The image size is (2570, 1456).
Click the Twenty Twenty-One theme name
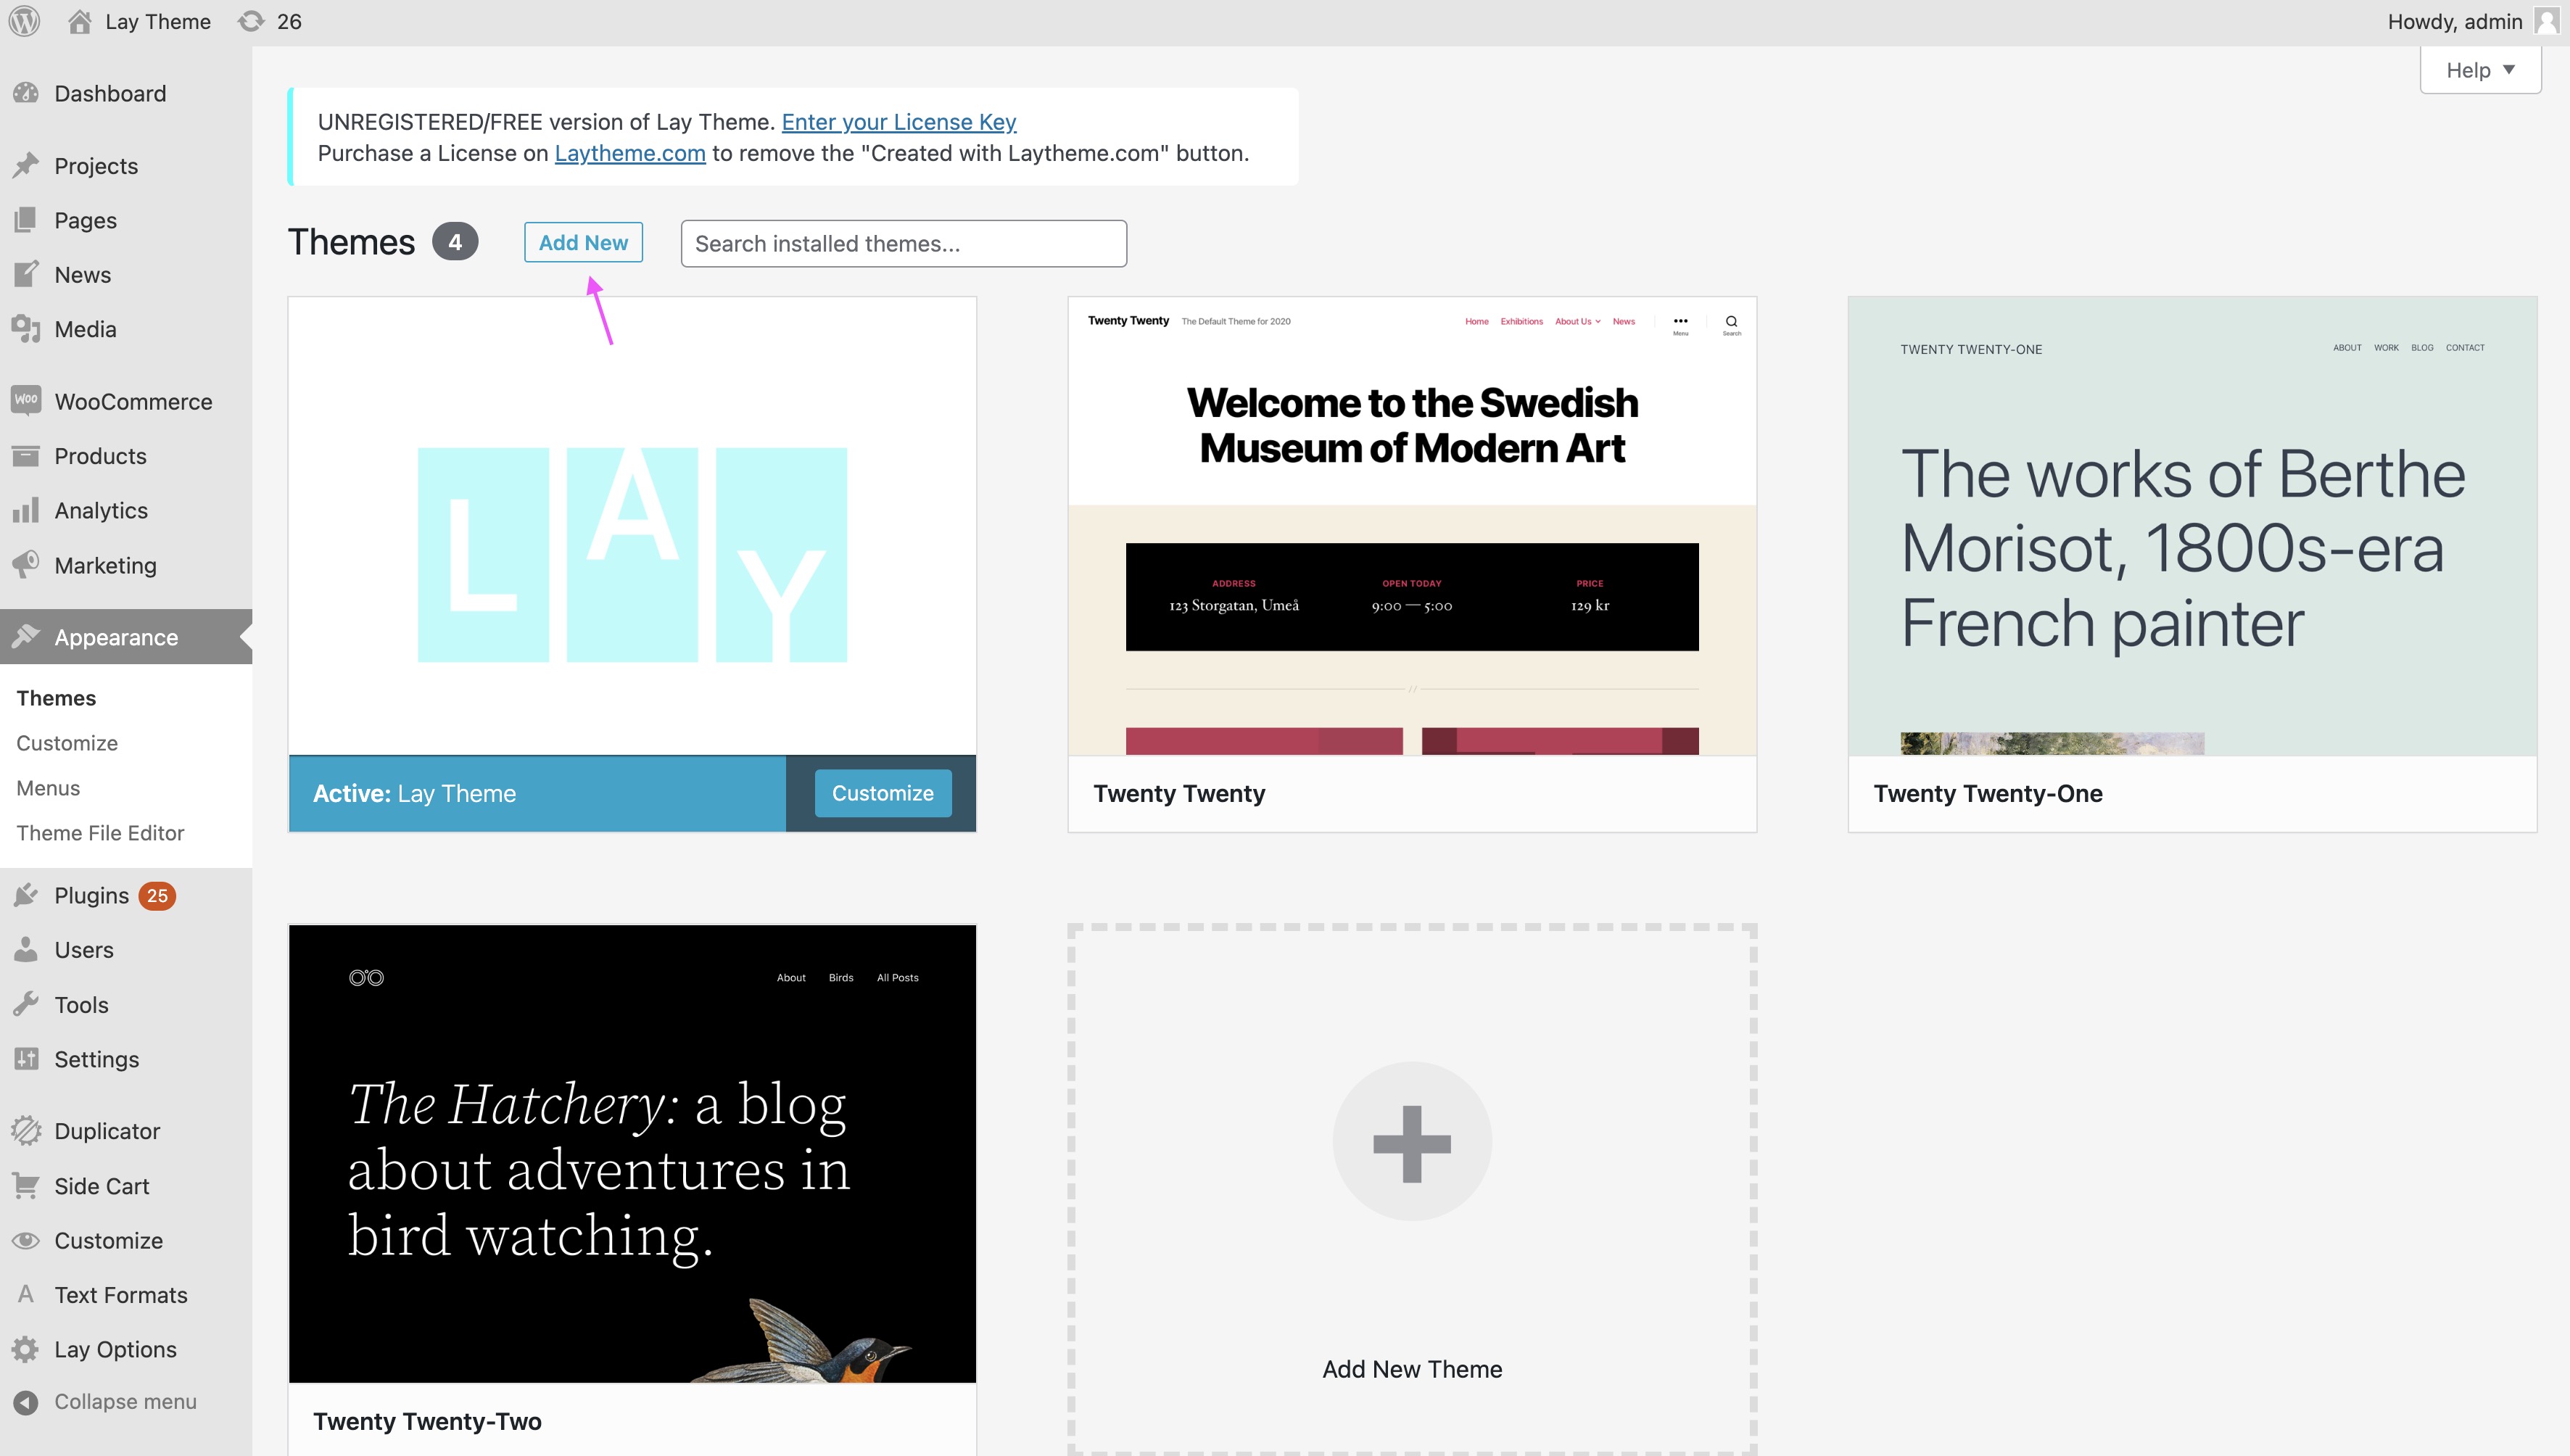click(x=1988, y=793)
